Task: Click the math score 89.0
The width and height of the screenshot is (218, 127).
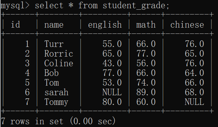Action: (146, 92)
